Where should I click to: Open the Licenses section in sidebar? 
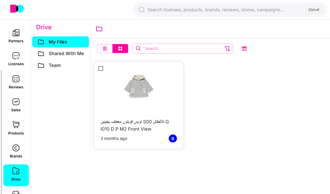16,59
